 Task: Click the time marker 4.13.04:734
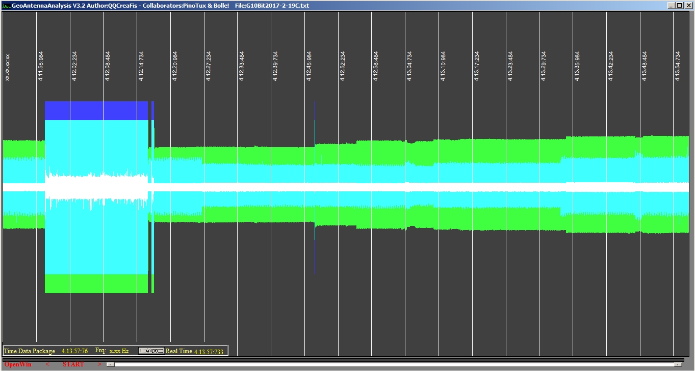point(409,66)
